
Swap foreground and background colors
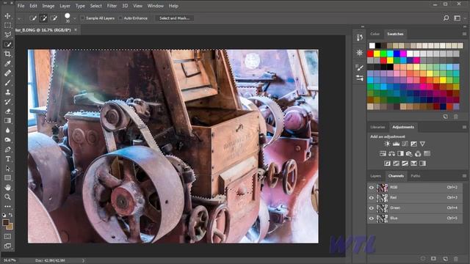pyautogui.click(x=11, y=215)
